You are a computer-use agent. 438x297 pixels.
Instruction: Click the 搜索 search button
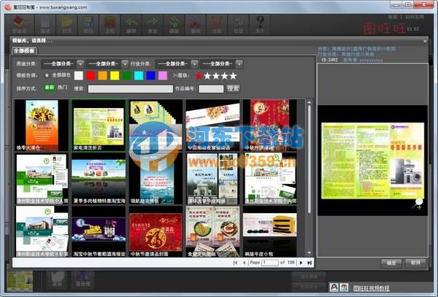(233, 89)
